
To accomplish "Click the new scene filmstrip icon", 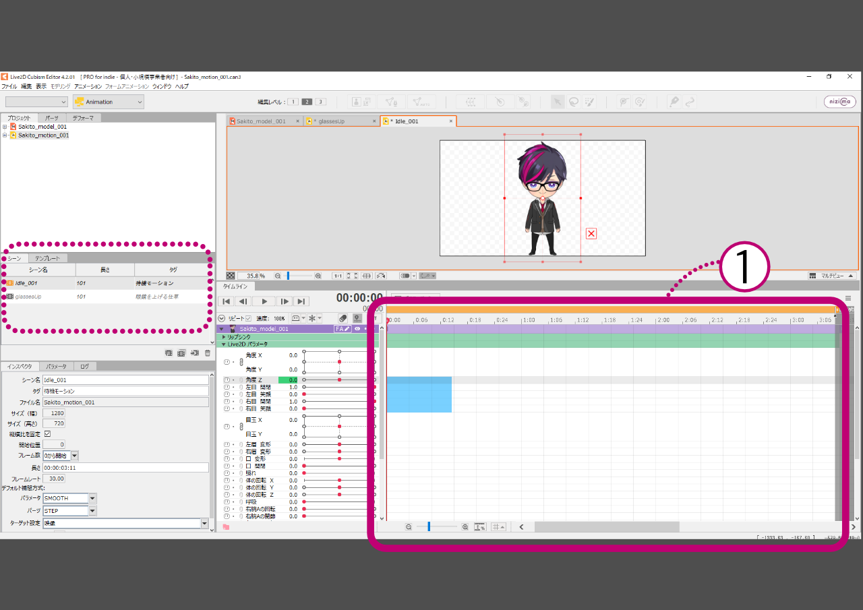I will tap(169, 353).
